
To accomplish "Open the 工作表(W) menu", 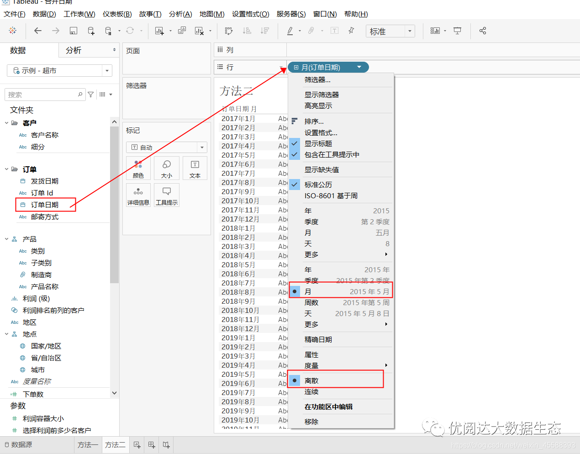I will point(79,14).
